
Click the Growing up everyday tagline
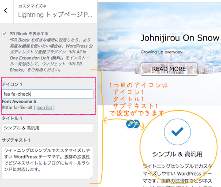coord(161,52)
